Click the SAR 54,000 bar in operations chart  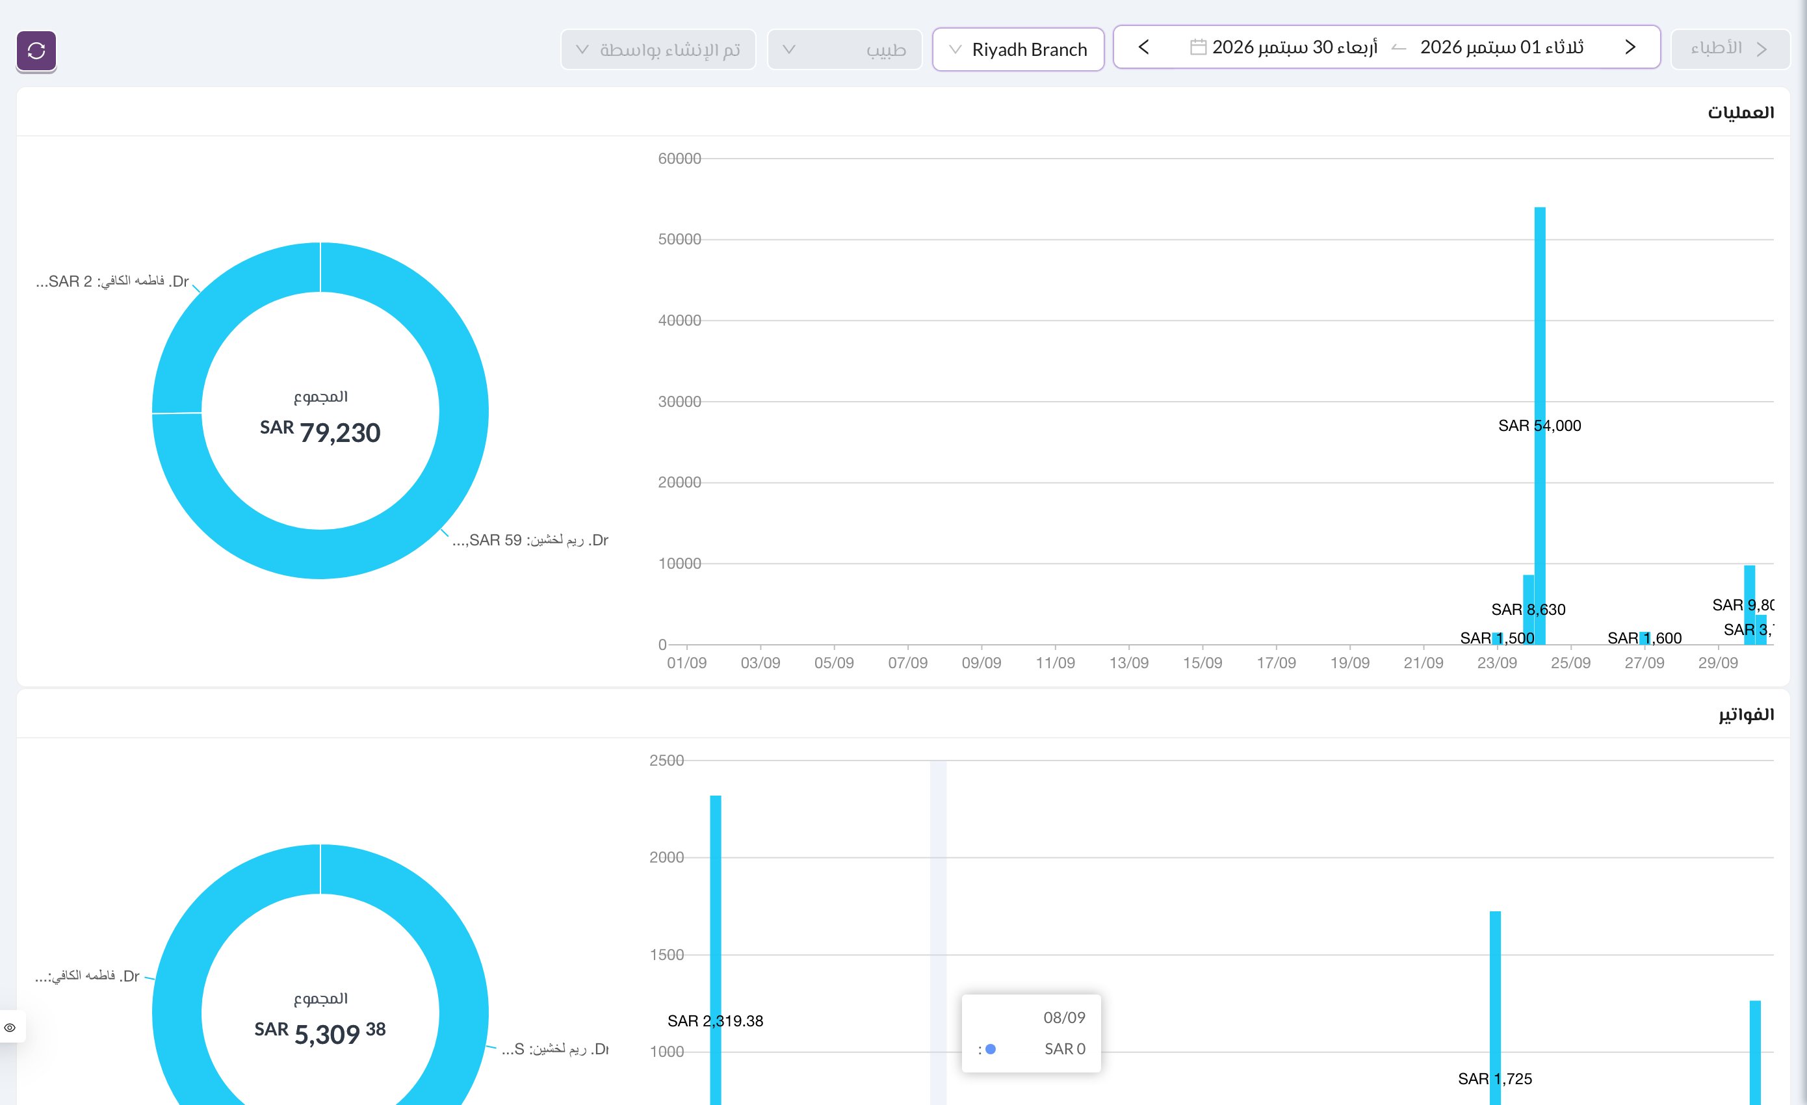pos(1539,425)
